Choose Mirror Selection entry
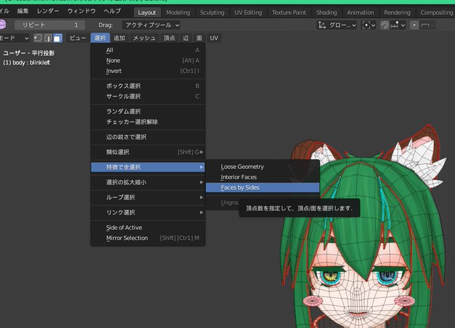 pos(148,238)
